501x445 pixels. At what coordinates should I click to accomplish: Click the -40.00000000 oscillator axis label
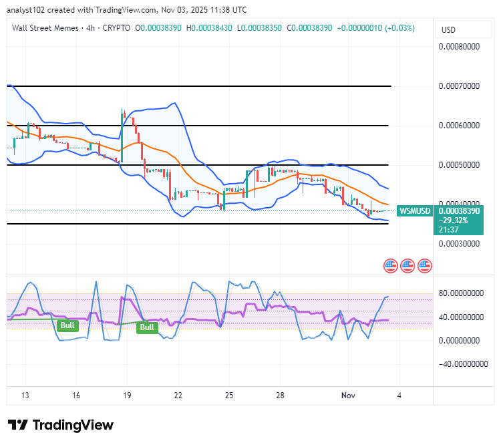coord(464,364)
